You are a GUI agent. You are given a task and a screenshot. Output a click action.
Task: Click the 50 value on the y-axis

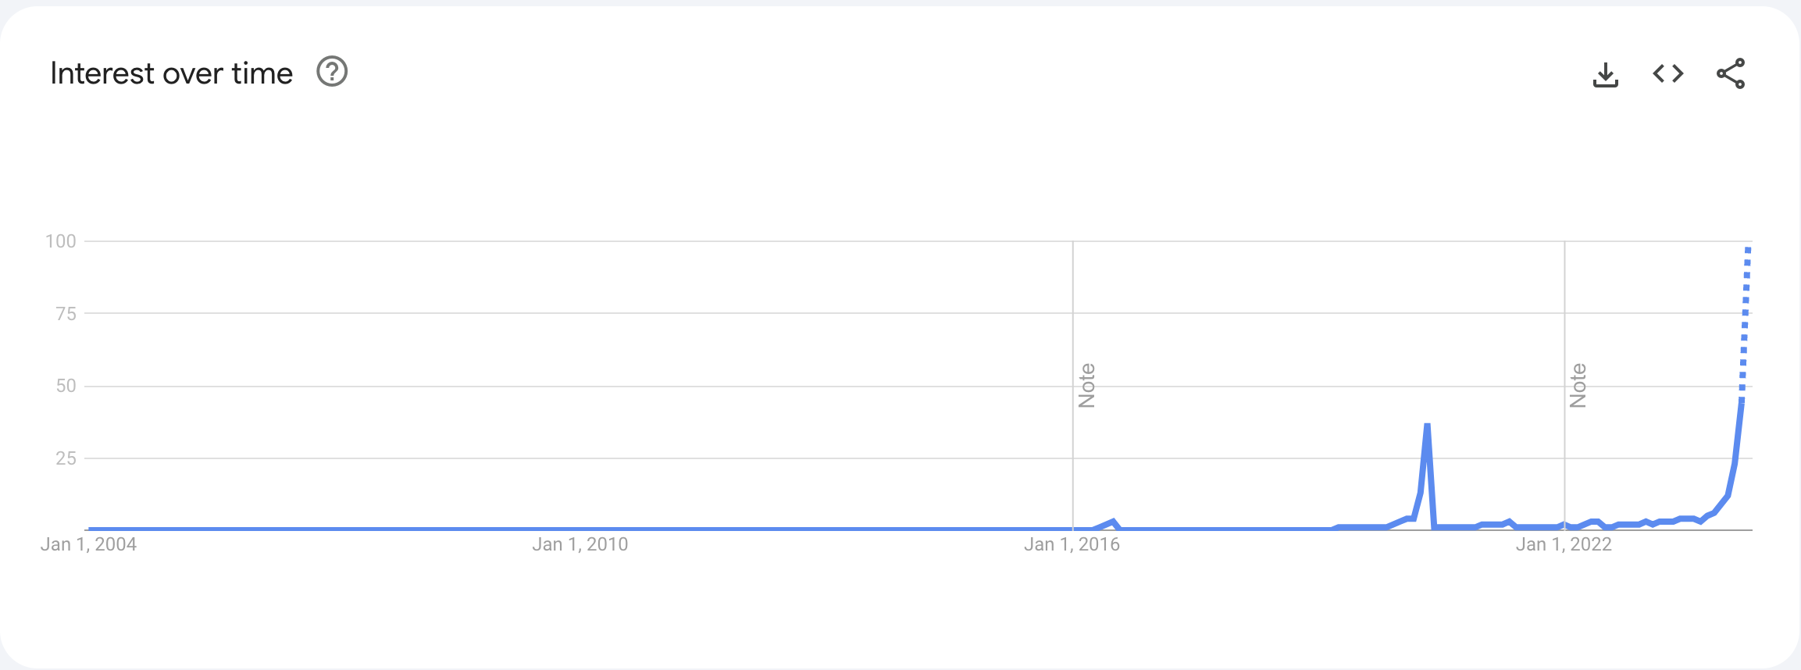[66, 386]
